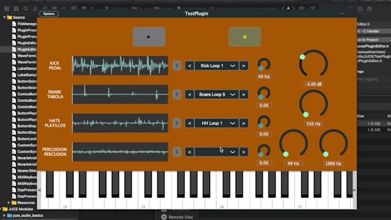Open the issue navigator warning icon
Image resolution: width=391 pixels, height=220 pixels.
tap(35, 9)
